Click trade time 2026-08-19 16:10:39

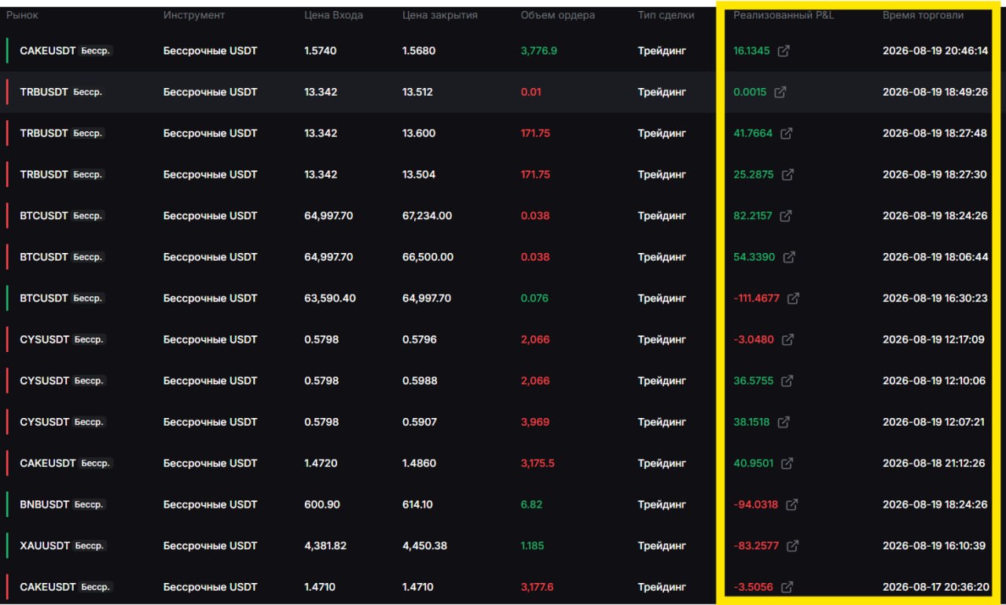[934, 546]
